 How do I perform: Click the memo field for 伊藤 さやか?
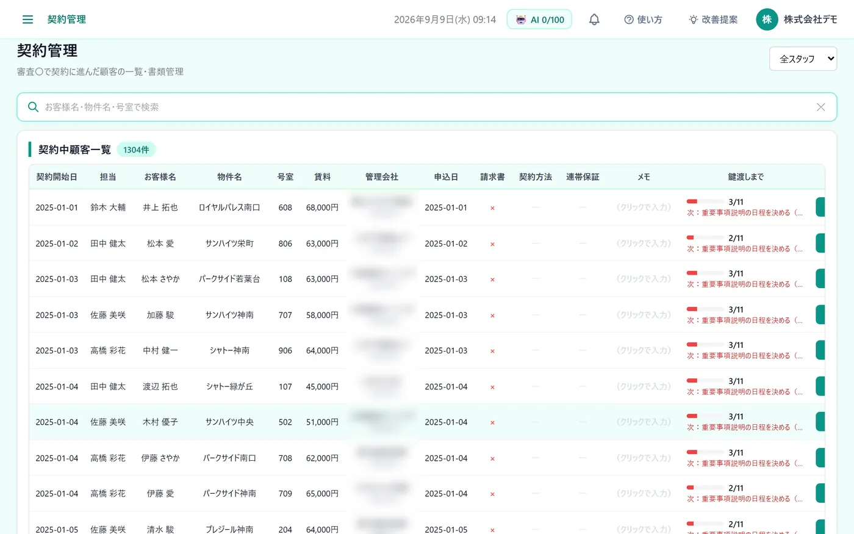(644, 458)
